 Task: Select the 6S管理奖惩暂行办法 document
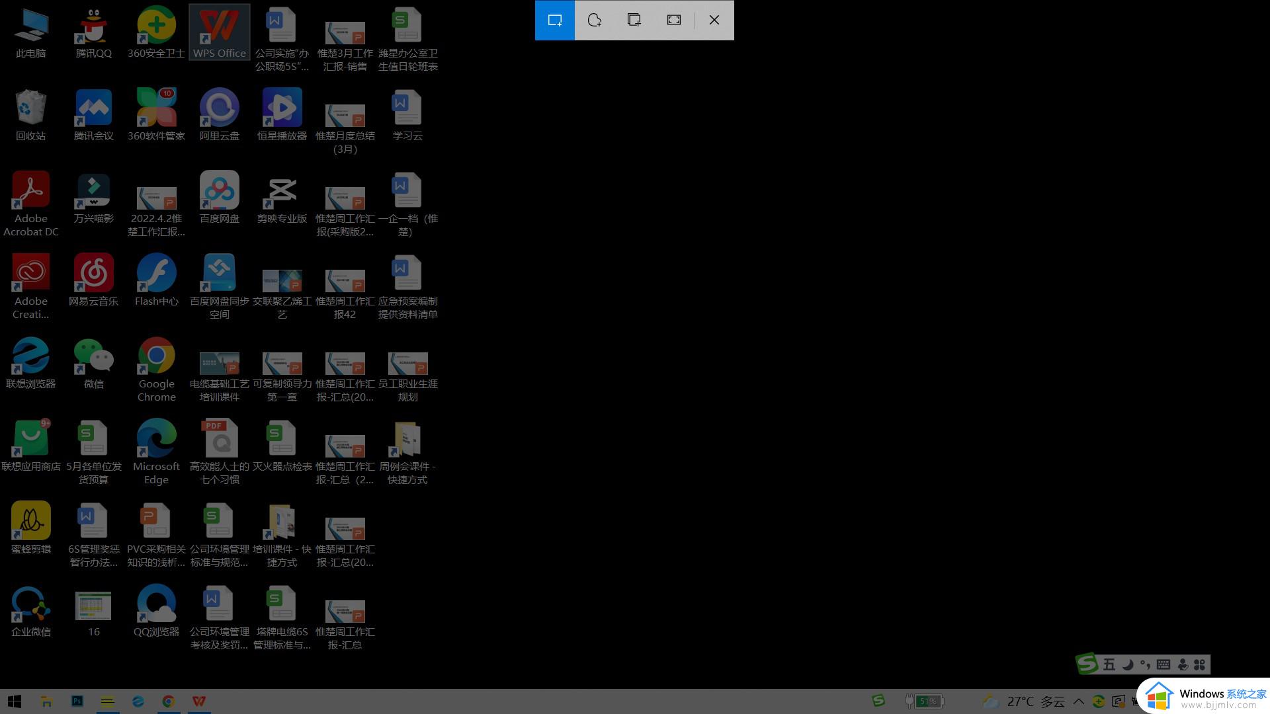94,535
